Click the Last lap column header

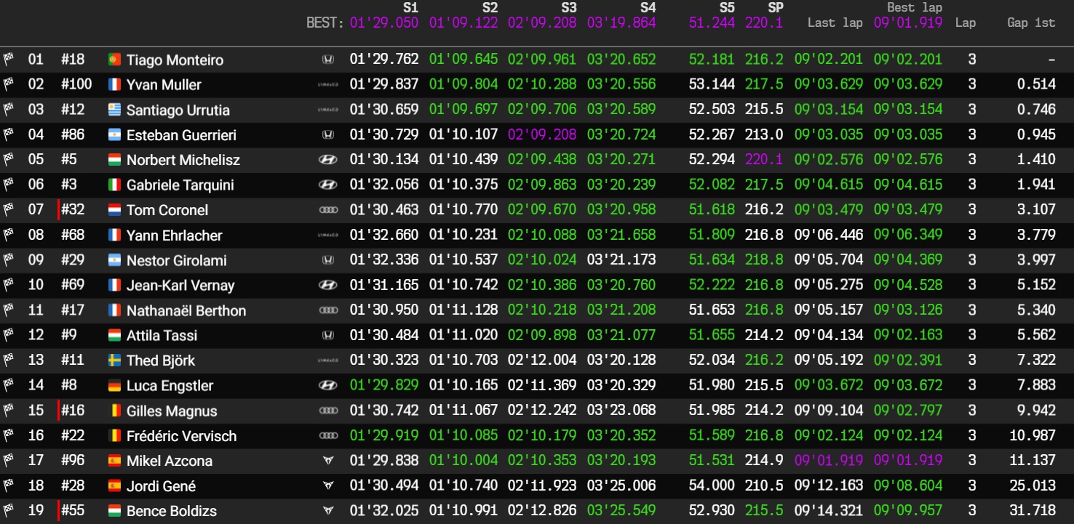pos(835,23)
